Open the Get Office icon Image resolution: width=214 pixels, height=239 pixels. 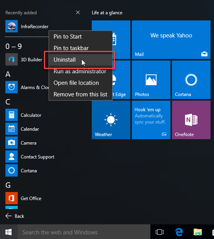12,198
